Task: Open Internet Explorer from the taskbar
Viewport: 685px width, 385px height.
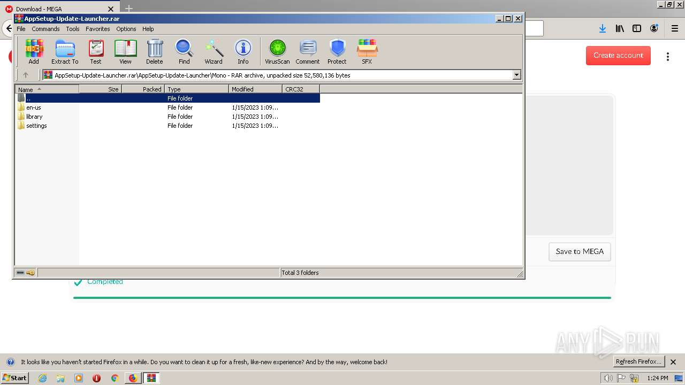Action: point(43,378)
